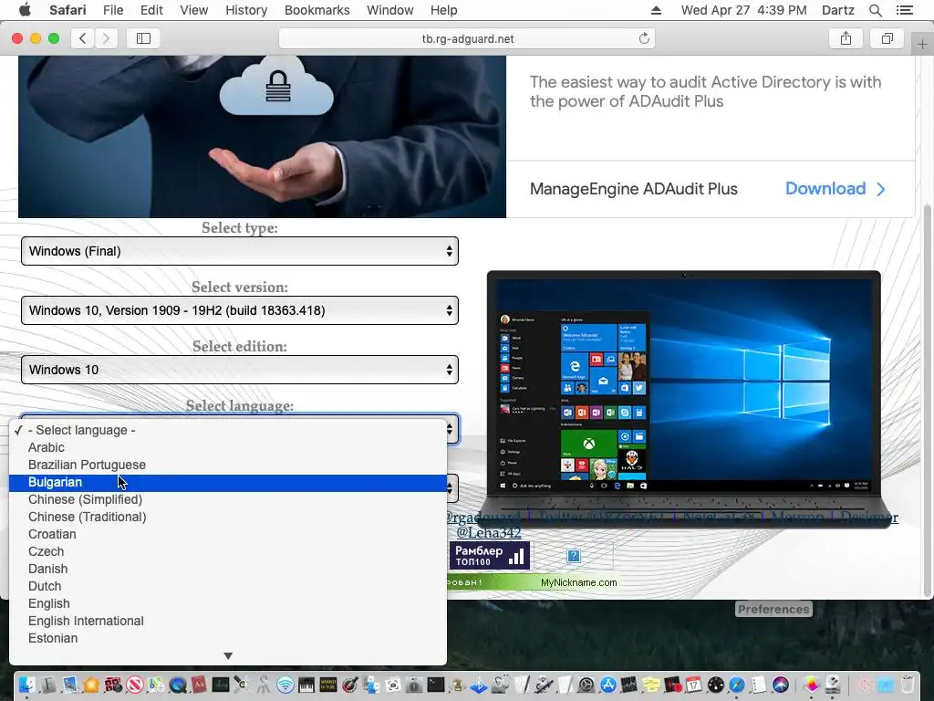Choose Chinese (Simplified) option

point(227,499)
